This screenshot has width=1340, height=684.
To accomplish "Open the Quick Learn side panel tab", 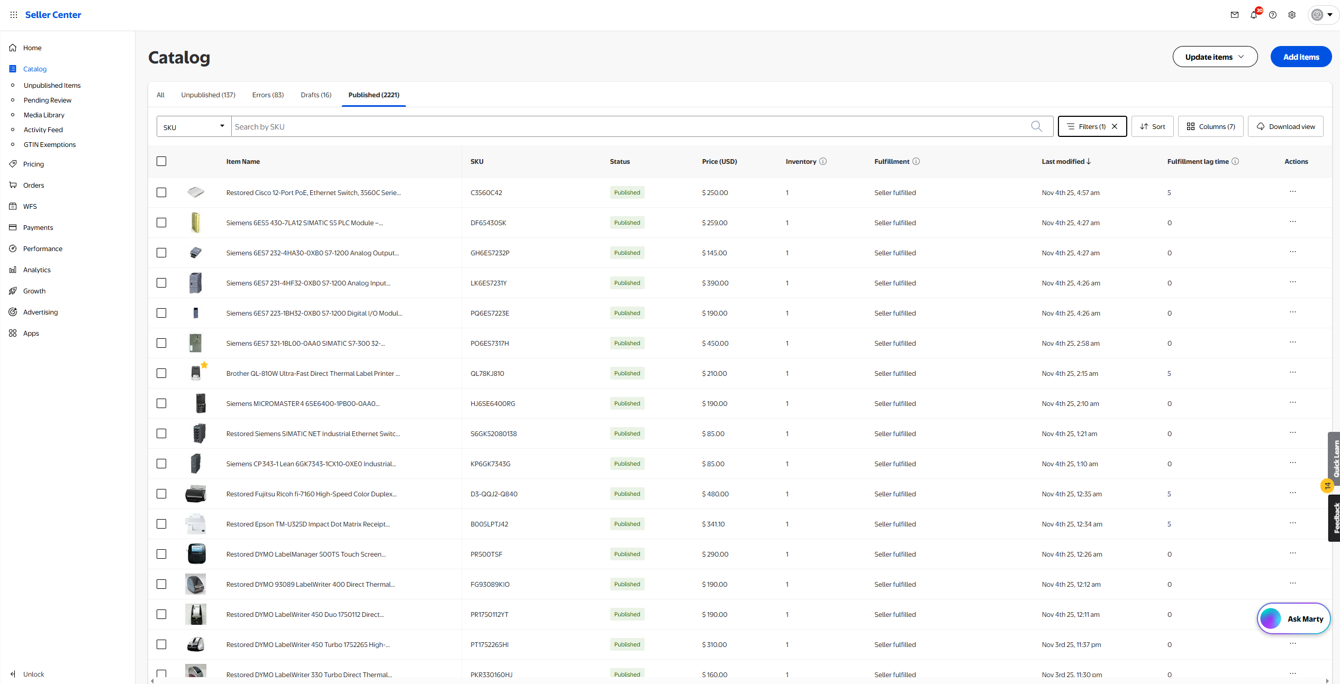I will [1334, 459].
